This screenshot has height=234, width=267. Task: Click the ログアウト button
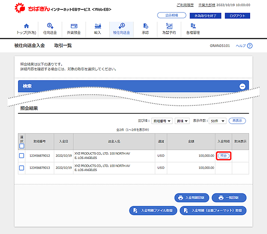click(x=237, y=16)
